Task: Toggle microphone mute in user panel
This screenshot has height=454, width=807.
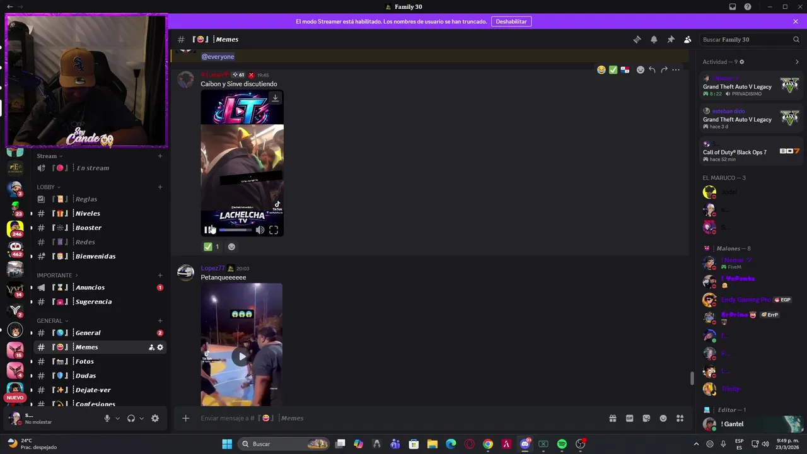Action: click(x=107, y=418)
